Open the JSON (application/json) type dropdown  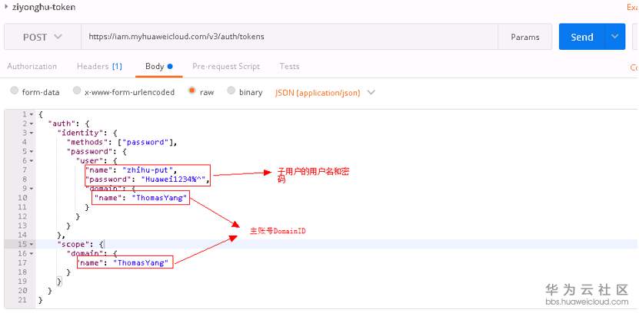tap(324, 93)
